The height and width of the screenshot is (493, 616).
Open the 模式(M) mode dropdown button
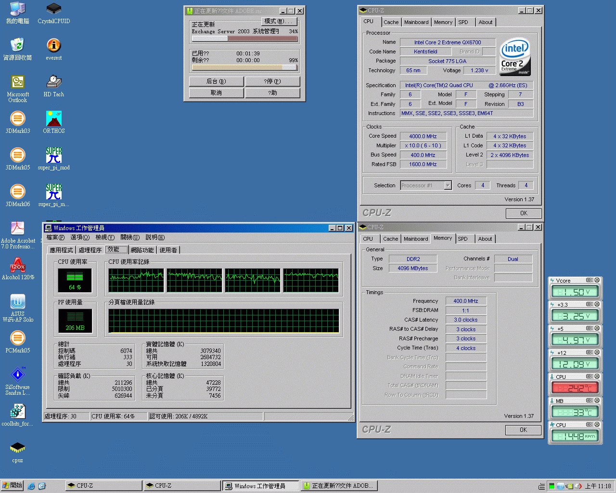279,21
